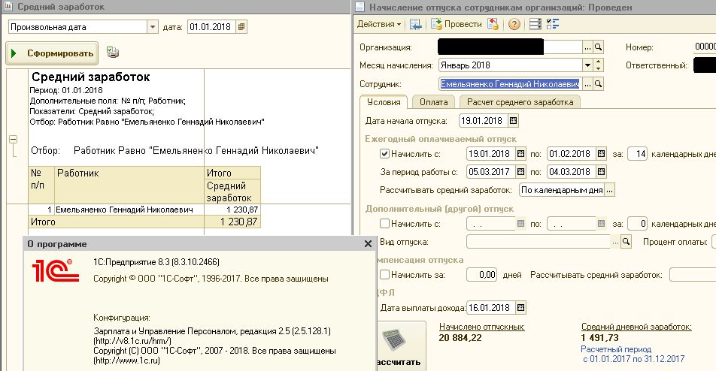Increase Месяц начисления with up arrow
This screenshot has height=371, width=716.
599,62
